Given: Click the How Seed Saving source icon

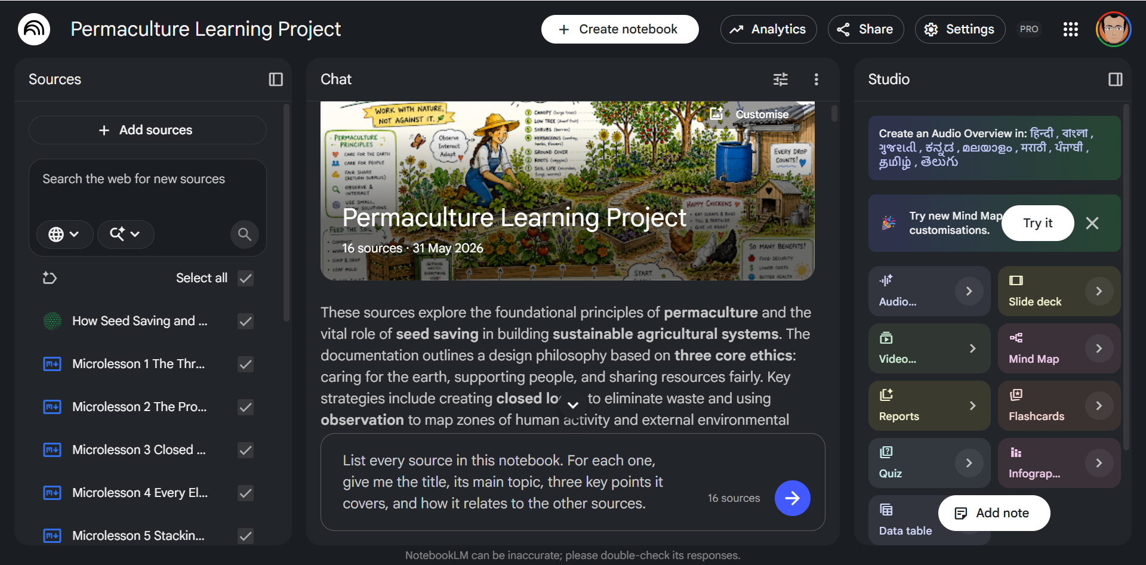Looking at the screenshot, I should pos(53,321).
